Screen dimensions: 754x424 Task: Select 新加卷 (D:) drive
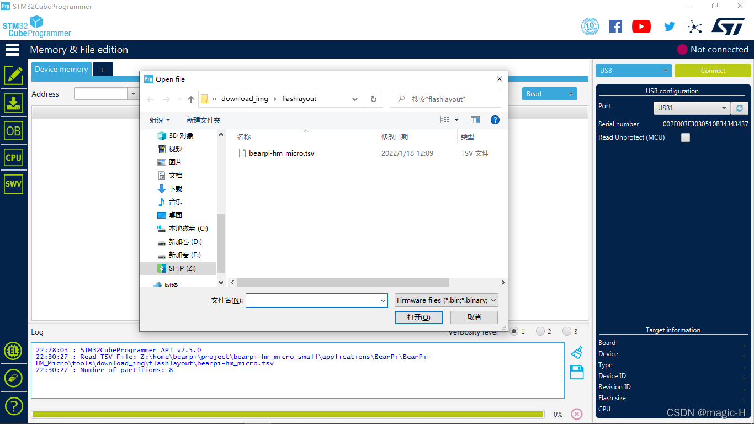coord(179,242)
